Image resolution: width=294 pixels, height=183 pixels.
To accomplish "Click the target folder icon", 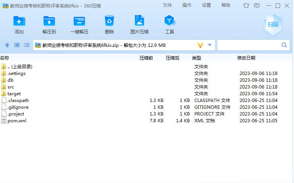I will click(x=3, y=93).
